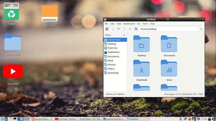Open the YouTube desktop shortcut
Screen dimensions: 216x121
[x=13, y=72]
